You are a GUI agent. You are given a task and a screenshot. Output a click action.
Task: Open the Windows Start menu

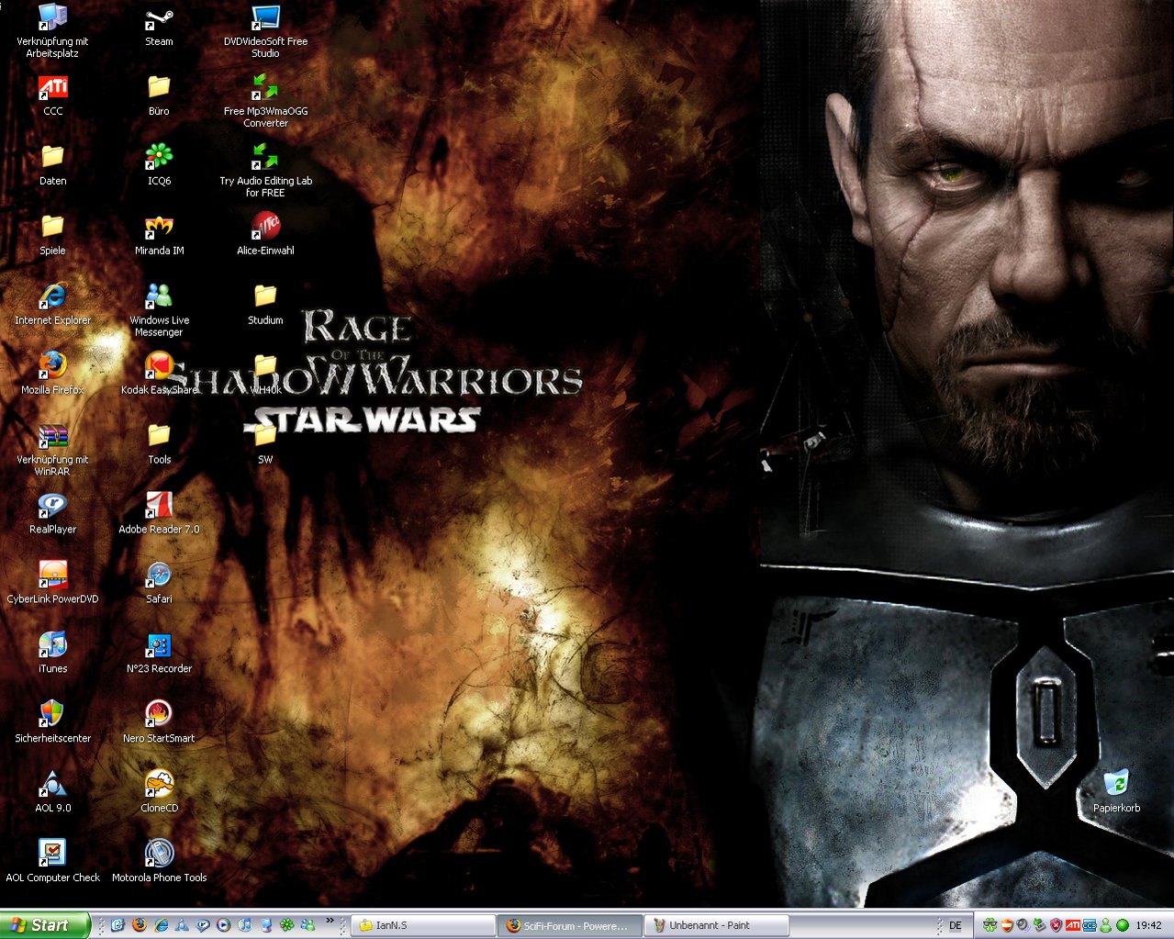tap(45, 925)
